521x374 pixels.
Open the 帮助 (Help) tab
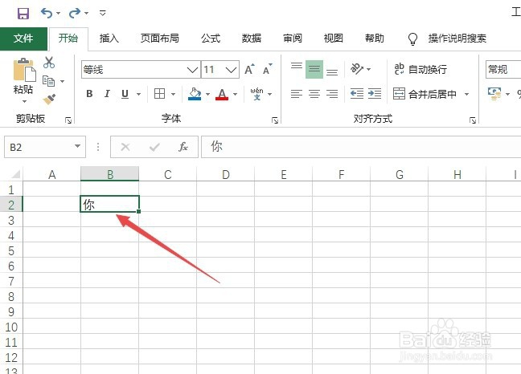375,39
